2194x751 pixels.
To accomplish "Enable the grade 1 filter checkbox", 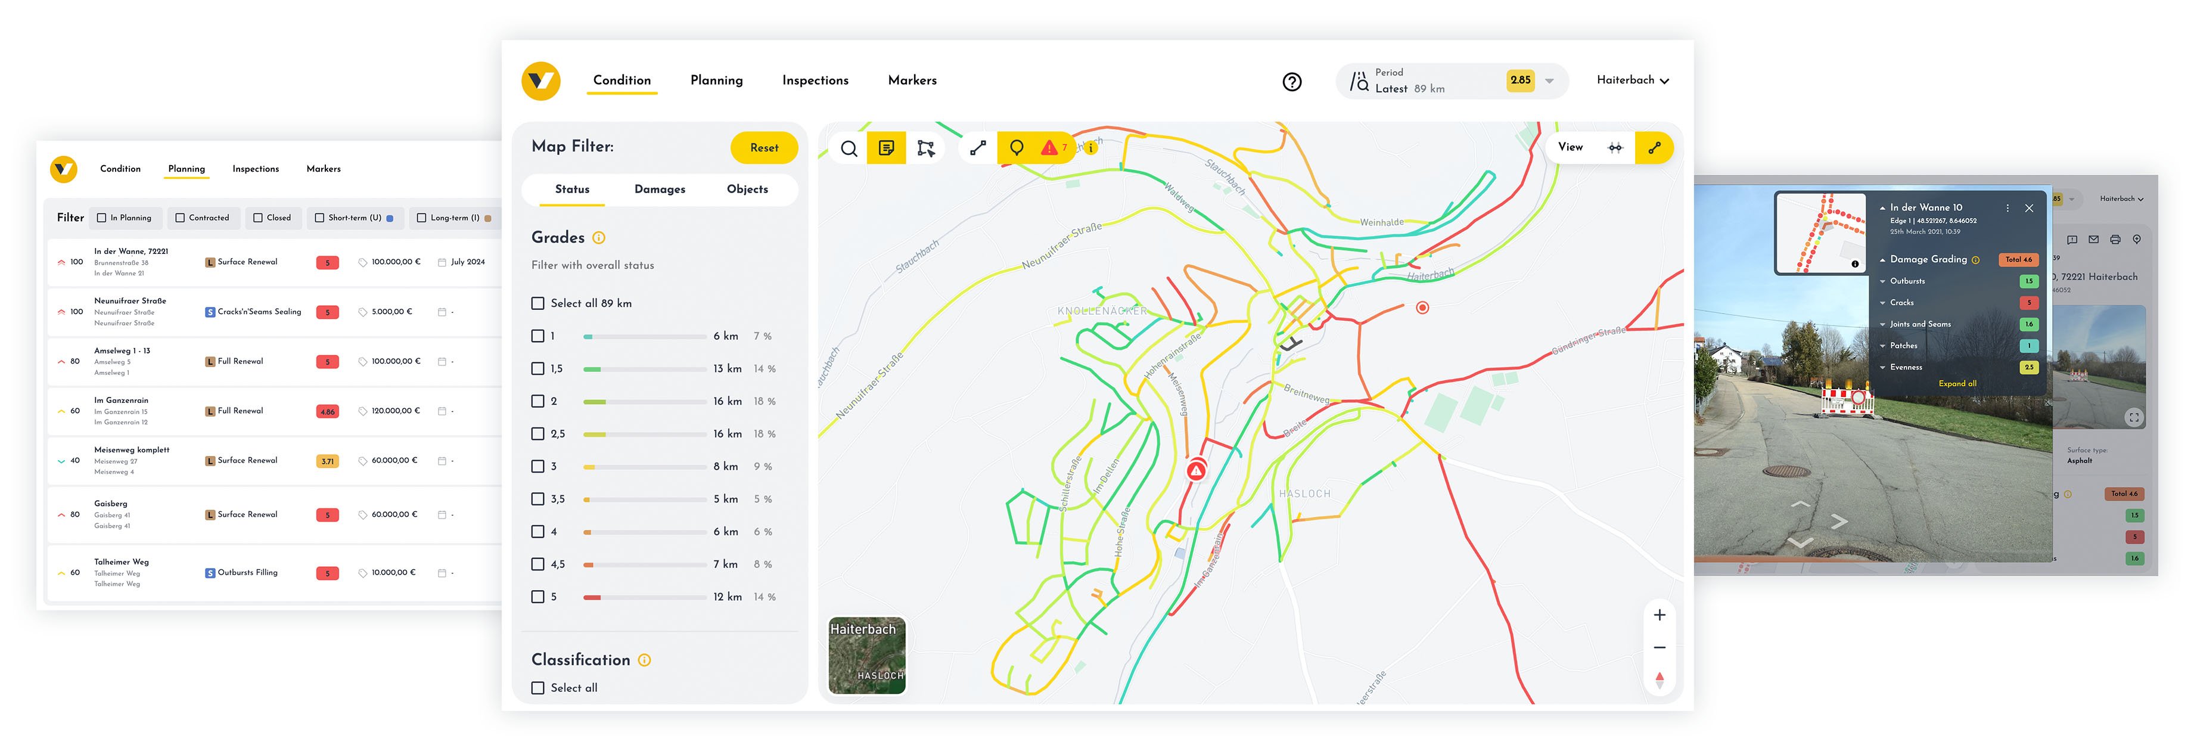I will click(x=537, y=336).
